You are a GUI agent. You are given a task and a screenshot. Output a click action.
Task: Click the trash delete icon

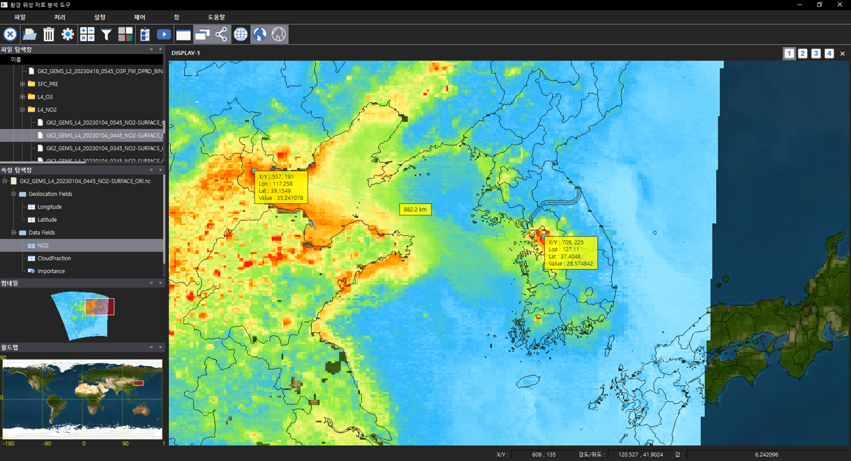click(49, 35)
